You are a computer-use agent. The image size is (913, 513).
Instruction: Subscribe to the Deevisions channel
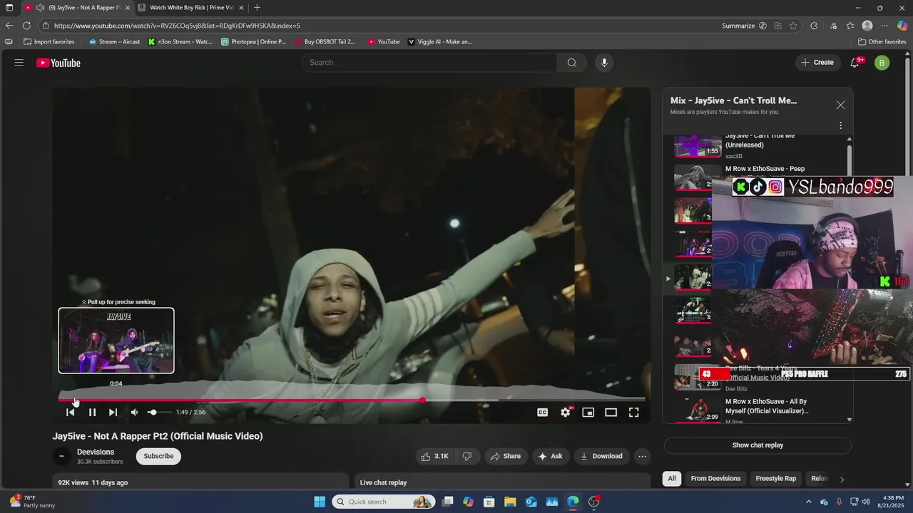[158, 456]
